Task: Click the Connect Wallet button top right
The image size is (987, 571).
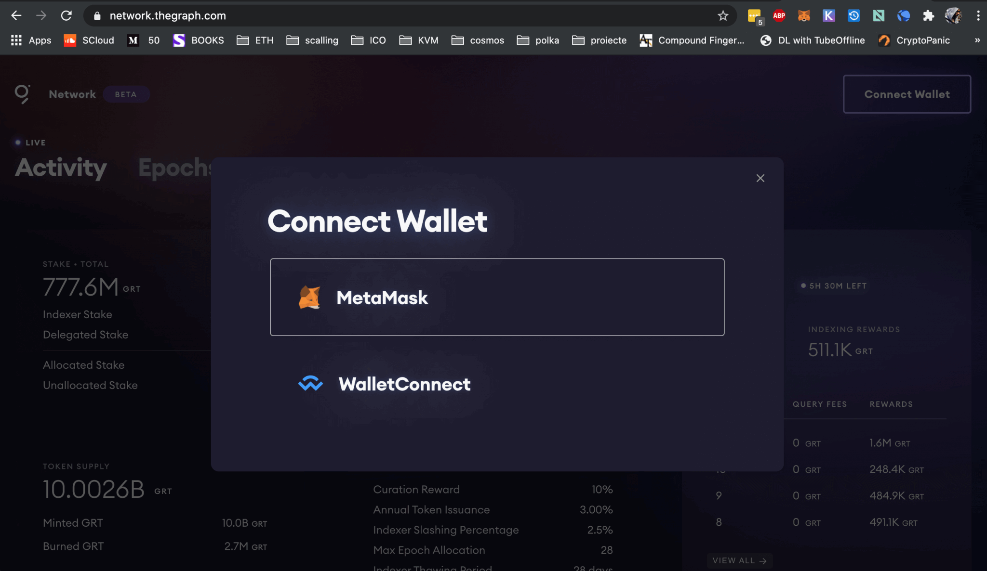Action: point(907,94)
